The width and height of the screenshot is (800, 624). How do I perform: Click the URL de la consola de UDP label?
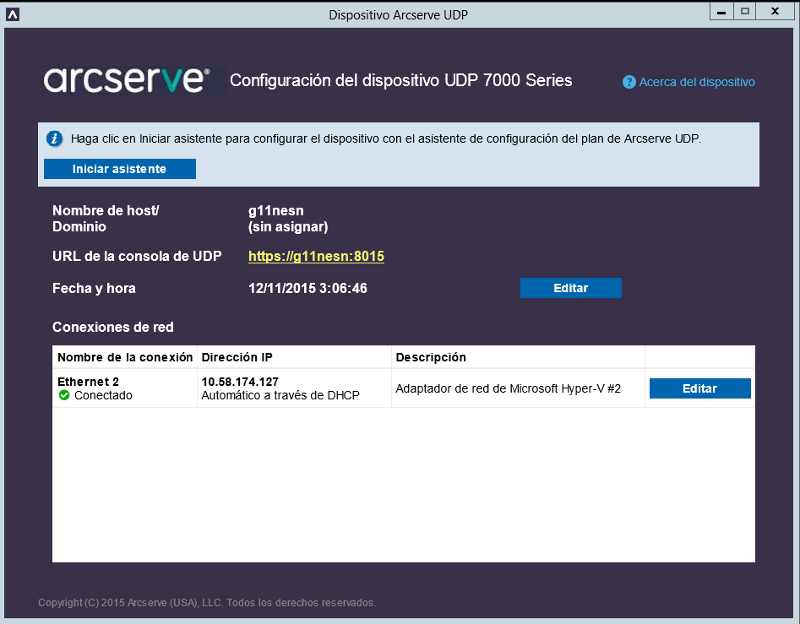point(137,257)
